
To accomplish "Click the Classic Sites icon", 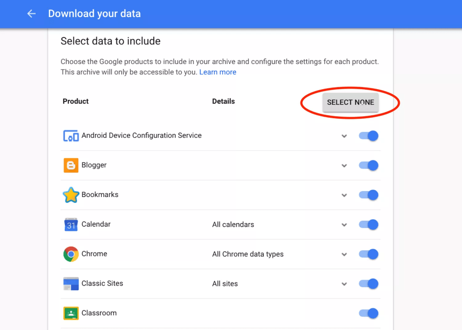I will (x=71, y=284).
